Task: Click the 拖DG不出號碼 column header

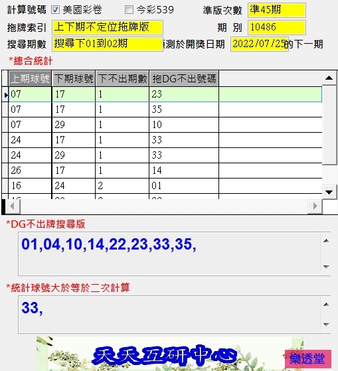Action: pyautogui.click(x=184, y=78)
